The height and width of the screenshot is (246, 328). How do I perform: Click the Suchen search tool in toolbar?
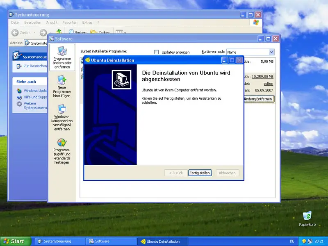[x=77, y=32]
